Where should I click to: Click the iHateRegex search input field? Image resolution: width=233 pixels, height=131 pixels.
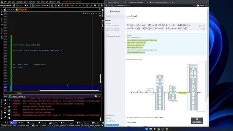115,17
